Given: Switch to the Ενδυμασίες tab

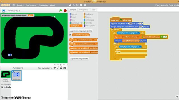Looking at the screenshot, I should [x=84, y=10].
